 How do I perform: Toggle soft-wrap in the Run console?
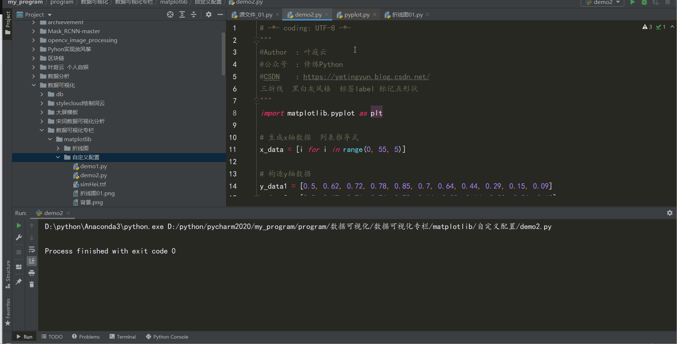coord(32,249)
